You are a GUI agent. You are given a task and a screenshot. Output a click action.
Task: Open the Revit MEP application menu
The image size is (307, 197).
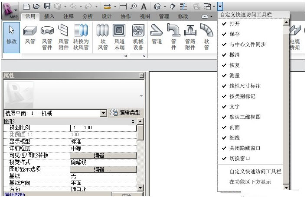pos(10,11)
